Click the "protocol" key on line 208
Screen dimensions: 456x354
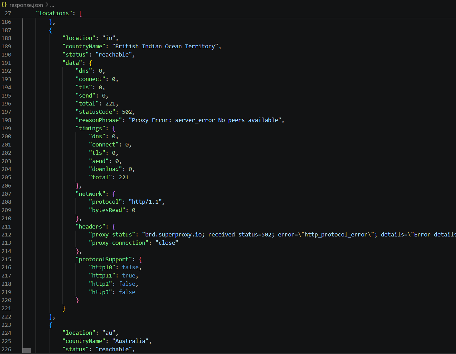point(106,202)
